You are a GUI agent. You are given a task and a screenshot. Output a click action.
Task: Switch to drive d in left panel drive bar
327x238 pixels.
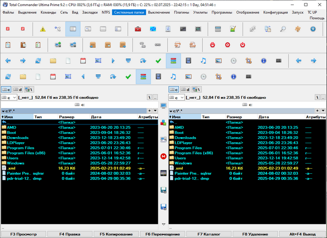coord(17,90)
